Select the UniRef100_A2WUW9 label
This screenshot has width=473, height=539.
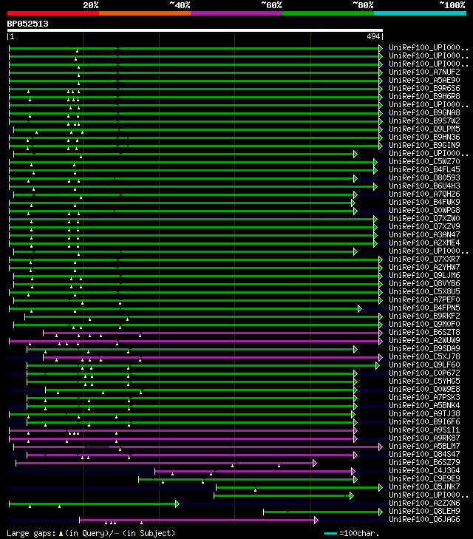[424, 341]
